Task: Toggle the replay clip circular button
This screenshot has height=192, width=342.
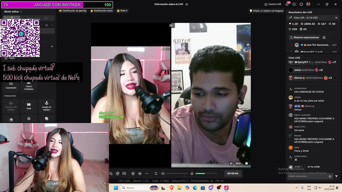Action: tap(140, 174)
